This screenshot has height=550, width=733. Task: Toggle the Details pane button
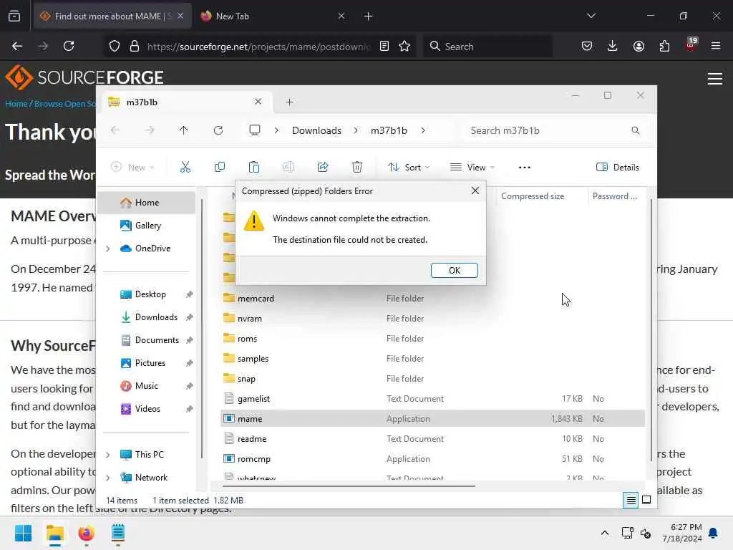[617, 167]
